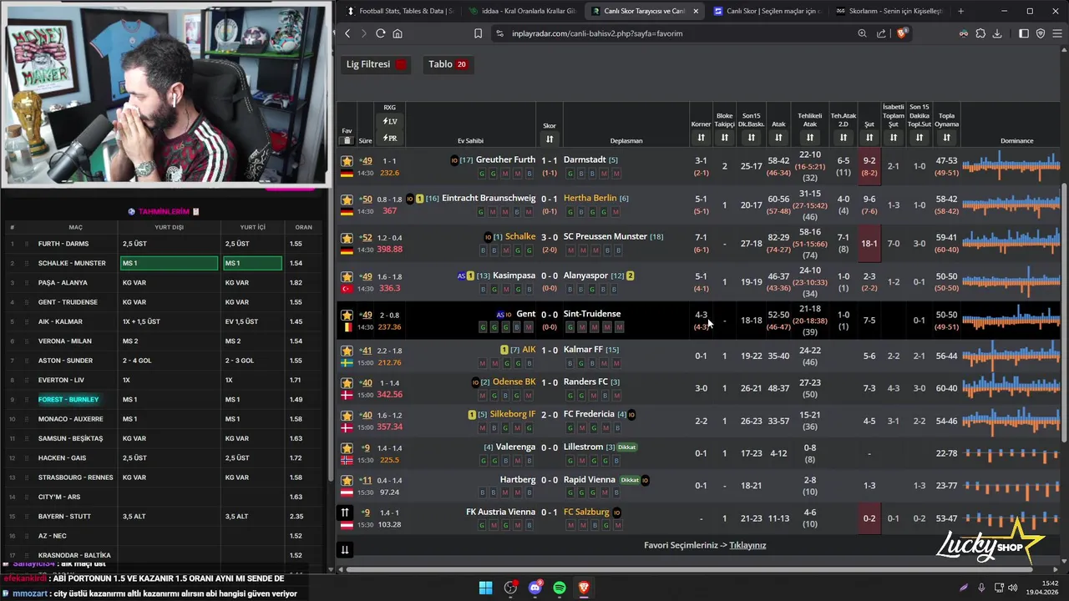Sort table by Skor column arrows

point(550,139)
